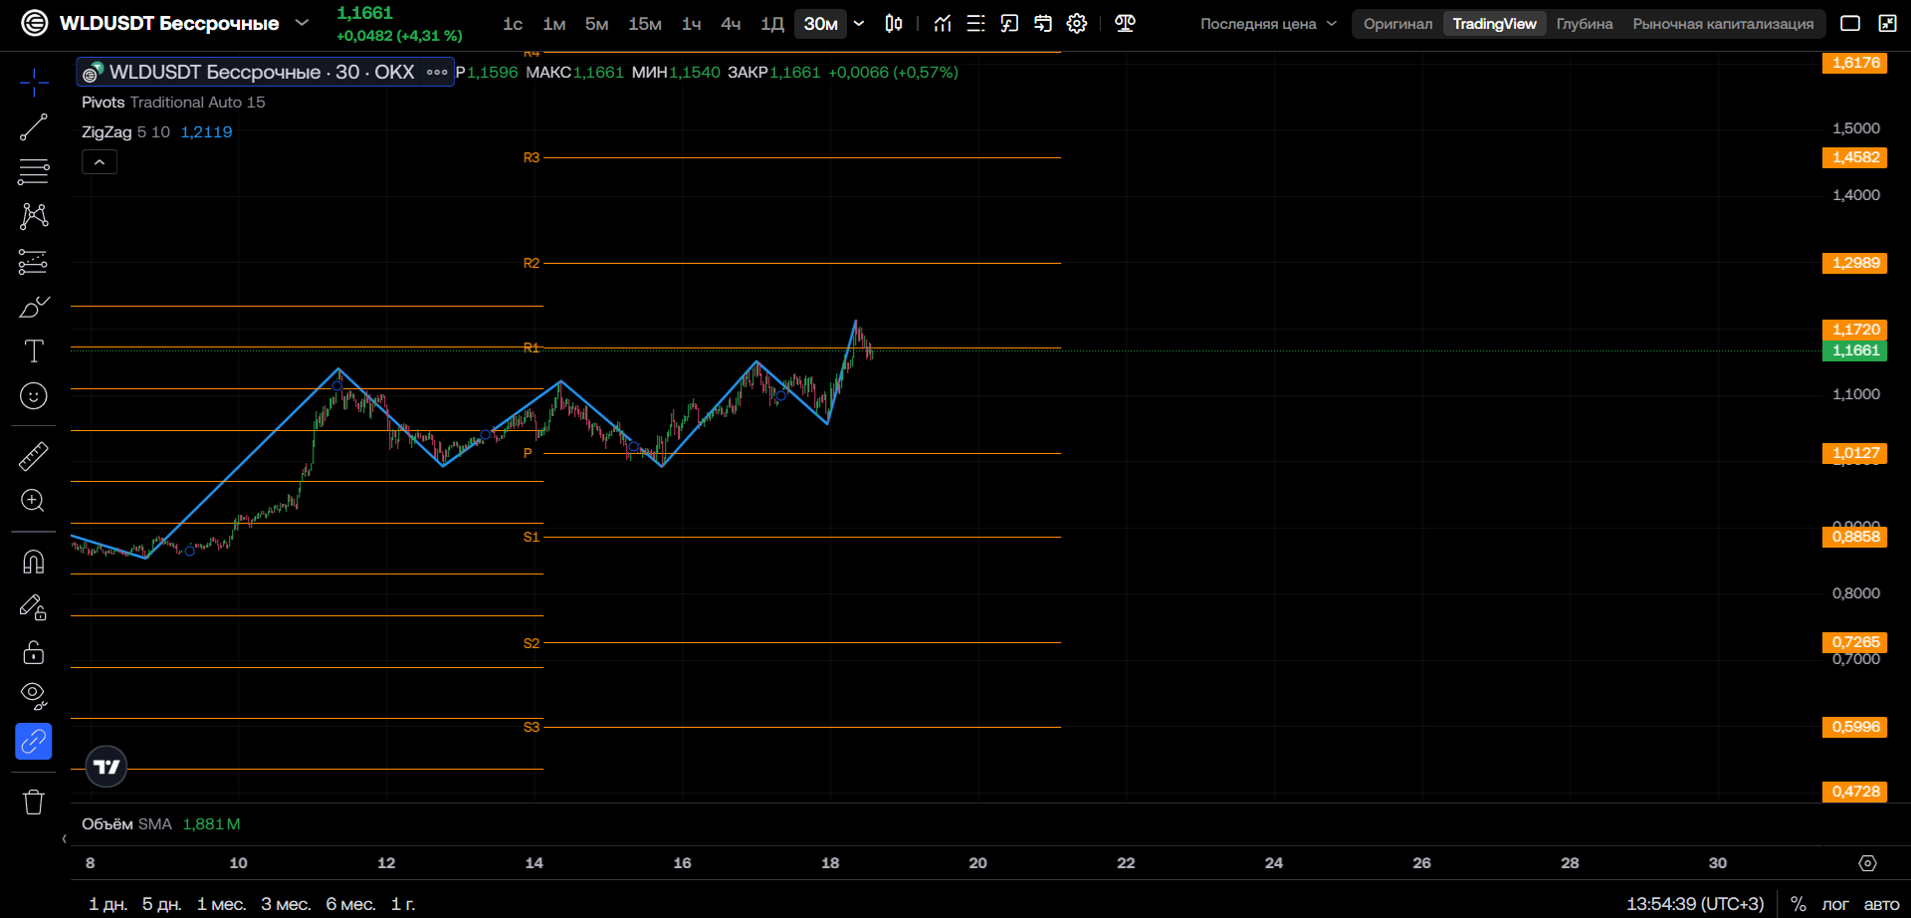Toggle lock all drawings

[33, 652]
